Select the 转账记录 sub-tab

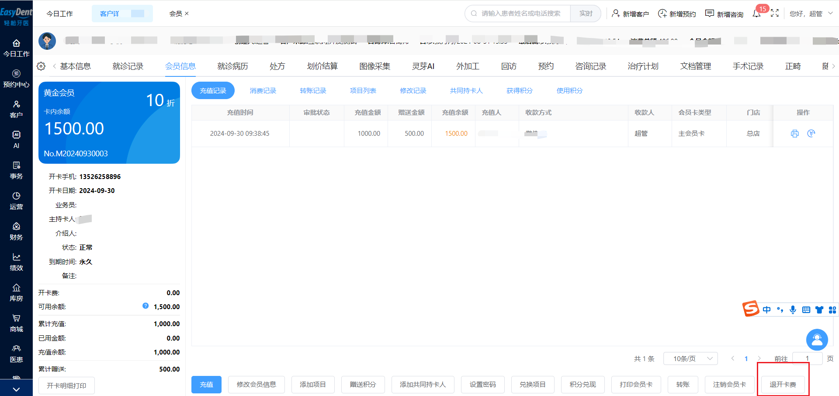pyautogui.click(x=313, y=90)
